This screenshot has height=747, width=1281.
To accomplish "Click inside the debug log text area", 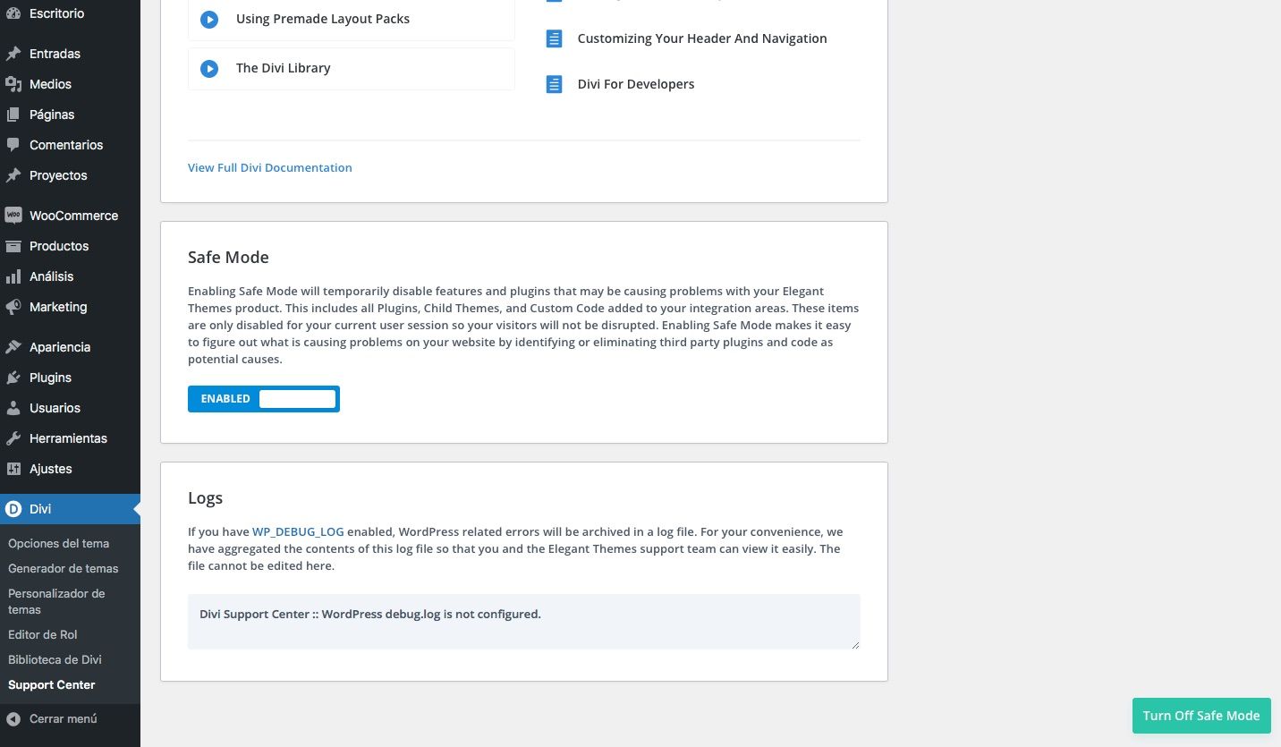I will click(524, 622).
